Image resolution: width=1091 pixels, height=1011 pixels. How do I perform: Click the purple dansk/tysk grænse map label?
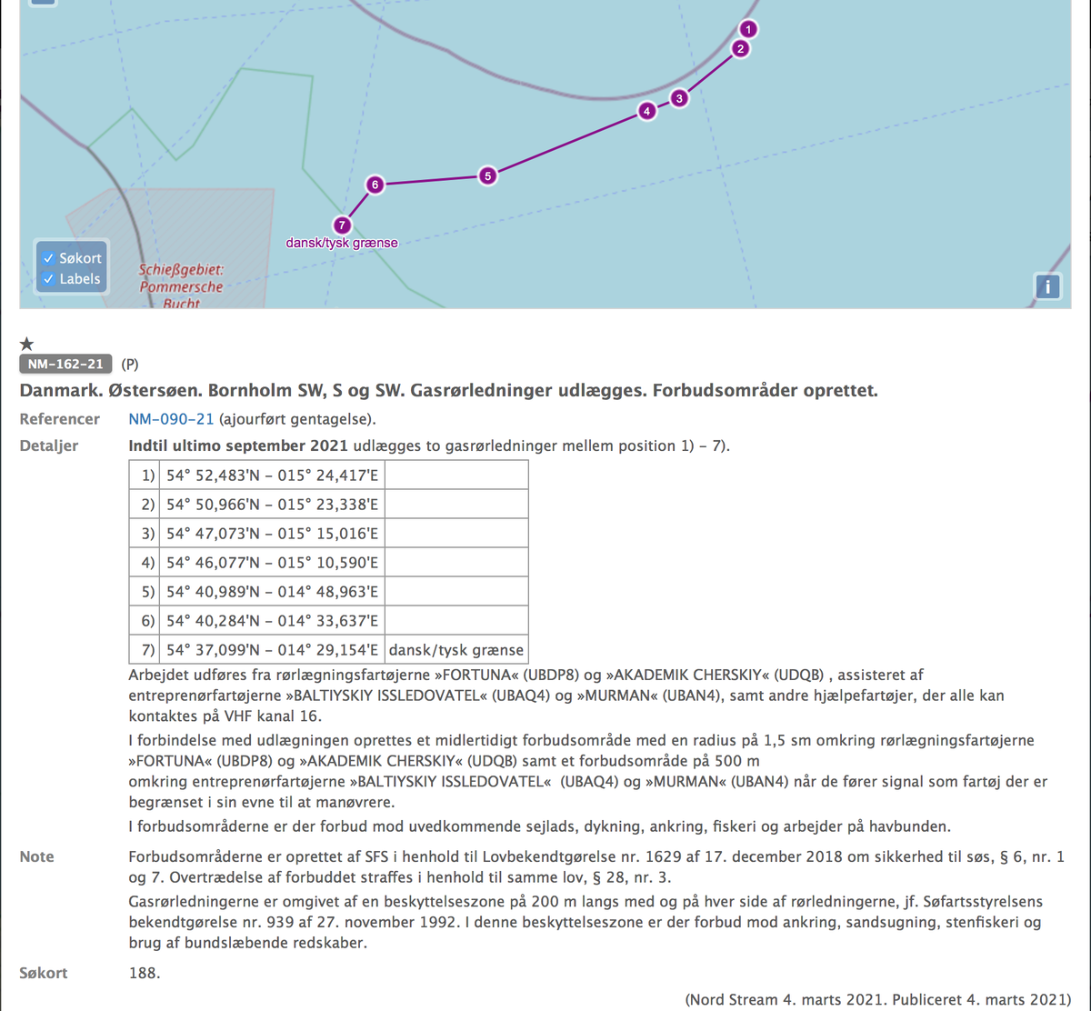342,243
